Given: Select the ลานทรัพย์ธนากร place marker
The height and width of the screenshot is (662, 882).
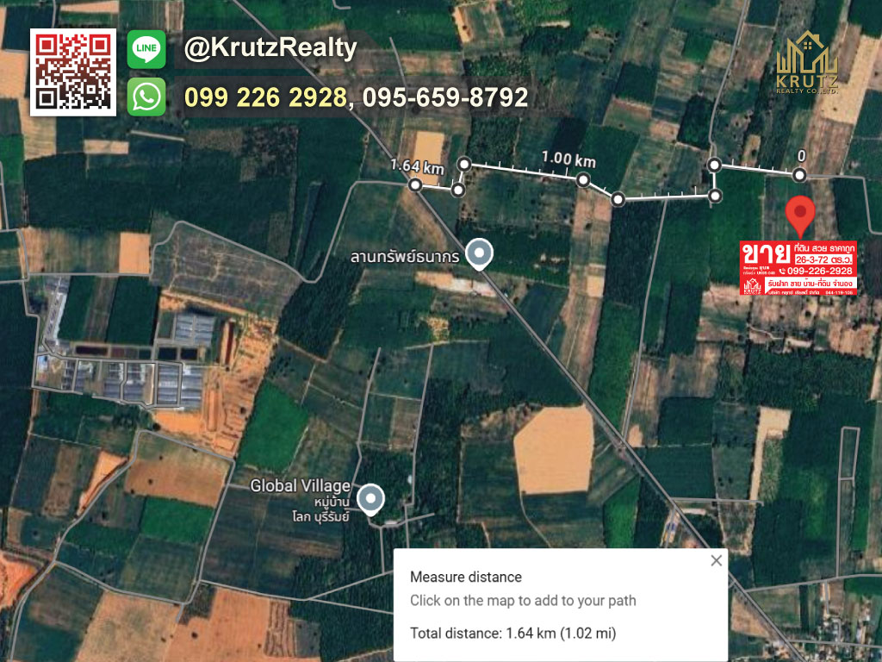Looking at the screenshot, I should pos(479,254).
